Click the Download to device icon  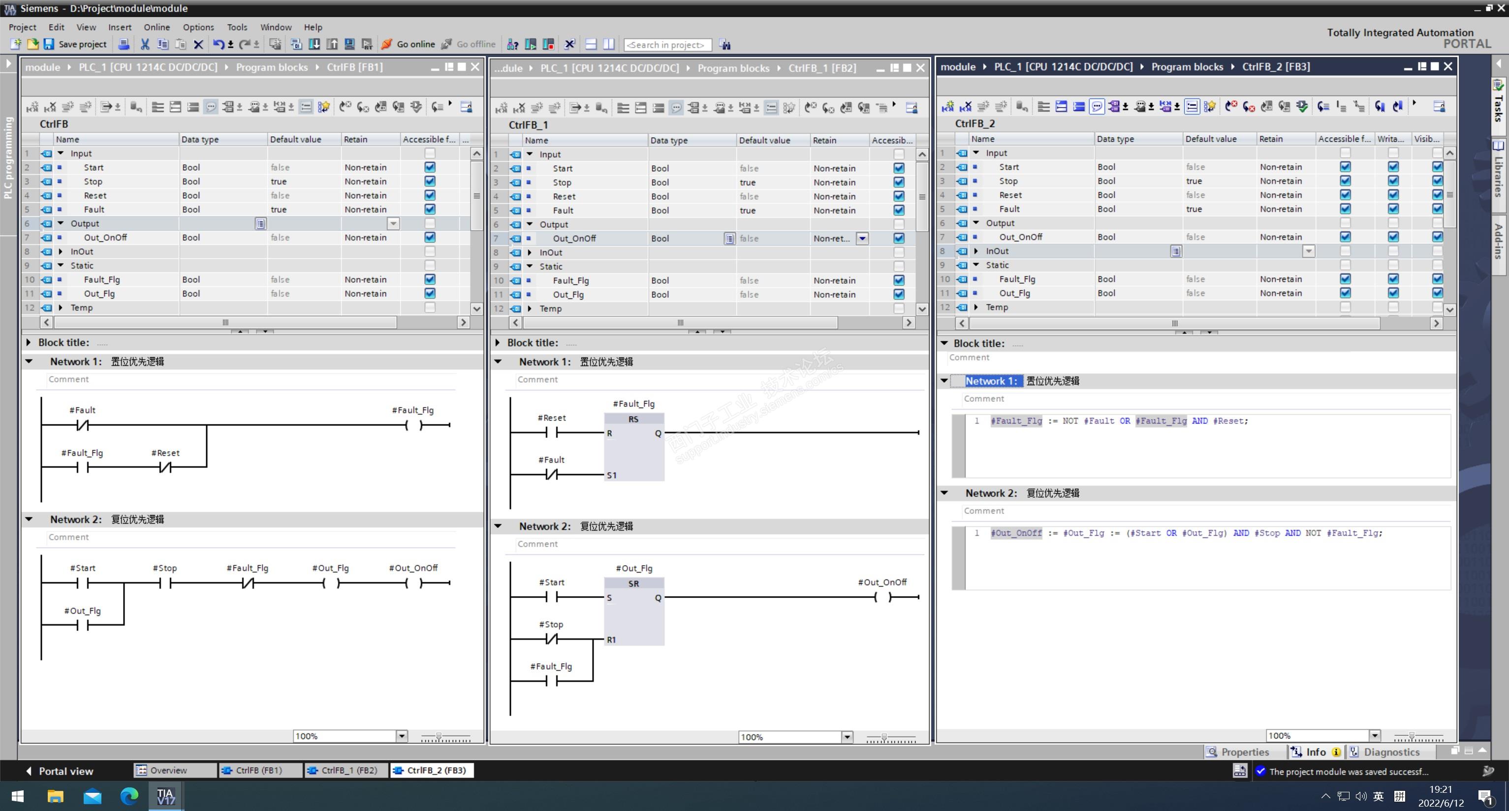tap(314, 44)
